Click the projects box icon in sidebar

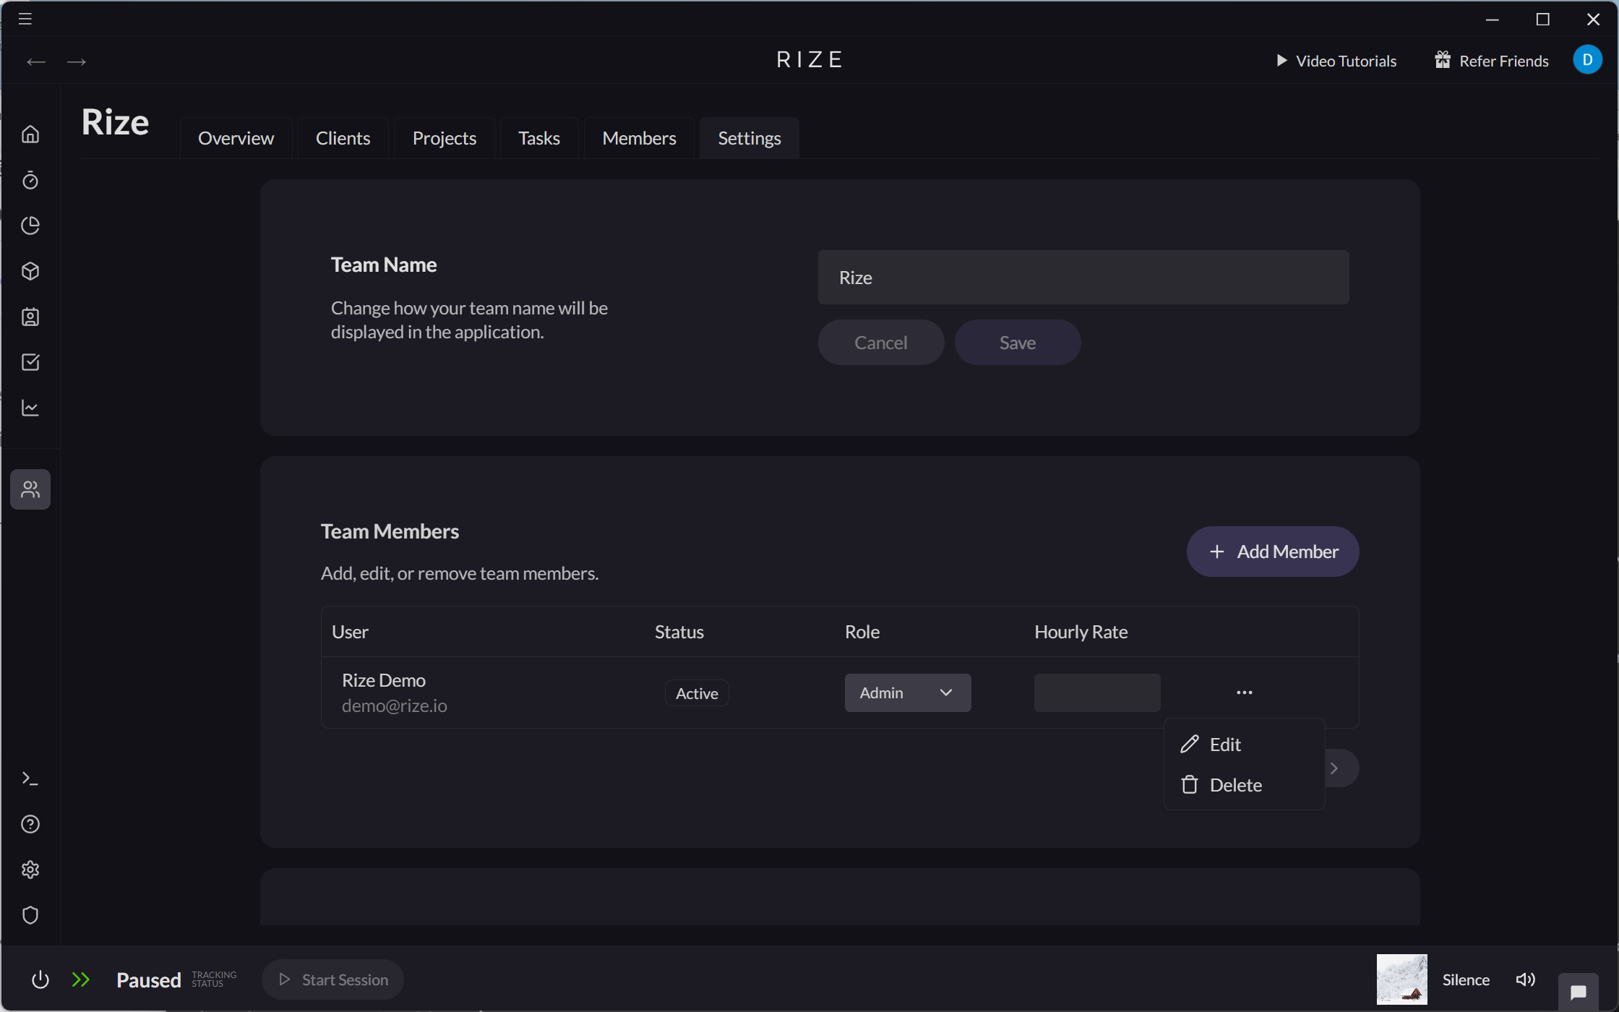pos(30,271)
